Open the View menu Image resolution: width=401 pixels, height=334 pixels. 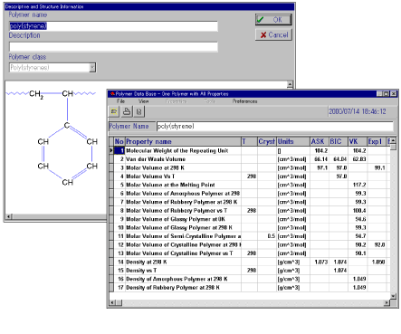point(144,101)
